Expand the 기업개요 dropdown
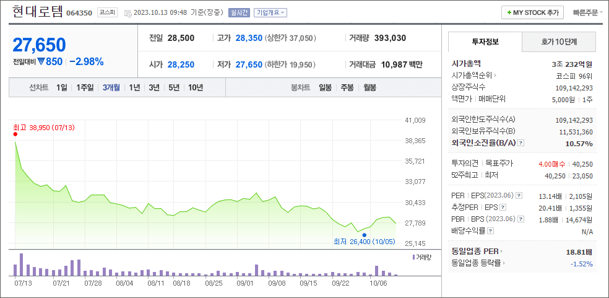The image size is (609, 298). click(270, 12)
